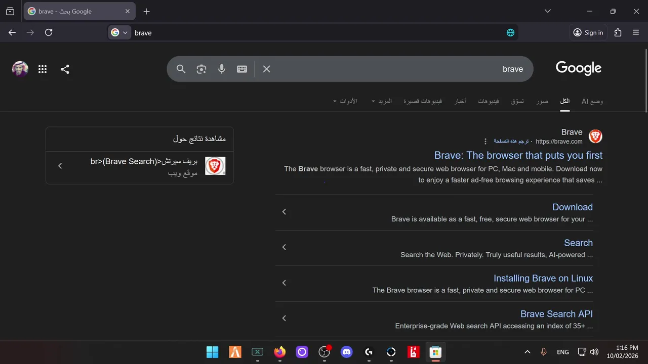Show hidden system tray icons
Image resolution: width=648 pixels, height=364 pixels.
(x=527, y=352)
